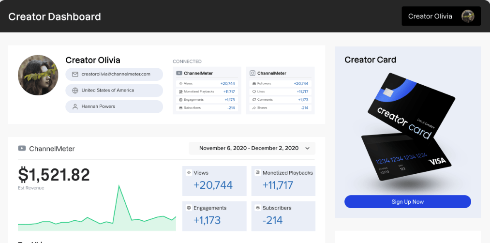The width and height of the screenshot is (490, 243).
Task: Click the YouTube icon in the connected ChannelMeter card
Action: coord(179,73)
